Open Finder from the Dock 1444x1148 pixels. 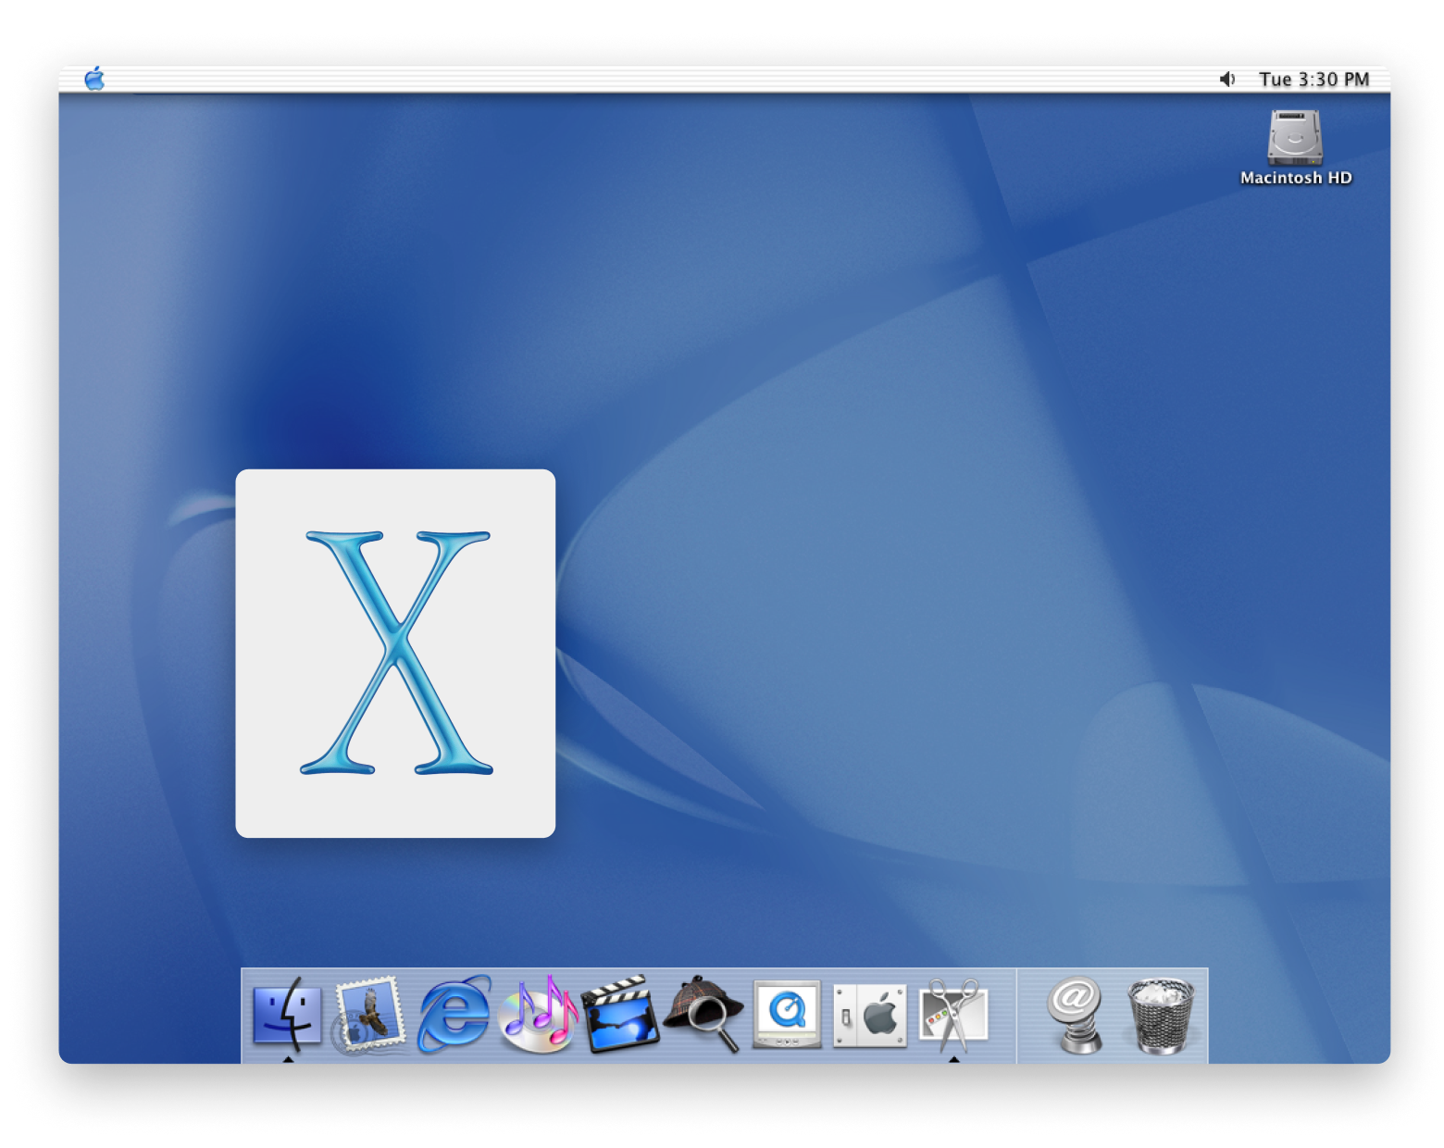click(x=287, y=1014)
